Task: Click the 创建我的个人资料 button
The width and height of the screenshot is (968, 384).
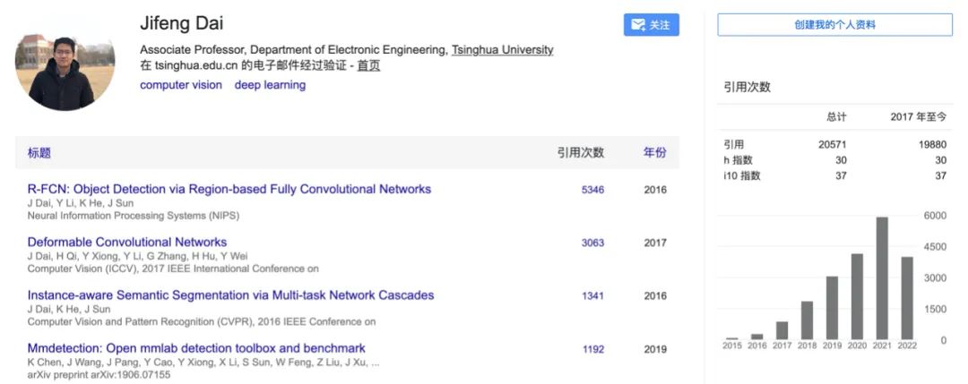Action: coord(834,25)
